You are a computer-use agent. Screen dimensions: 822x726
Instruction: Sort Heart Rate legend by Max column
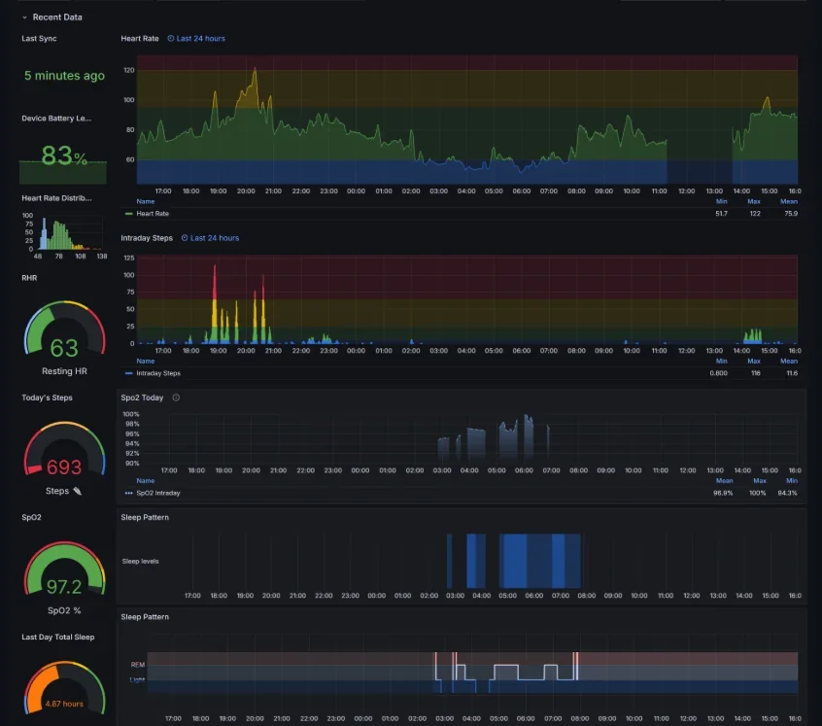(754, 202)
